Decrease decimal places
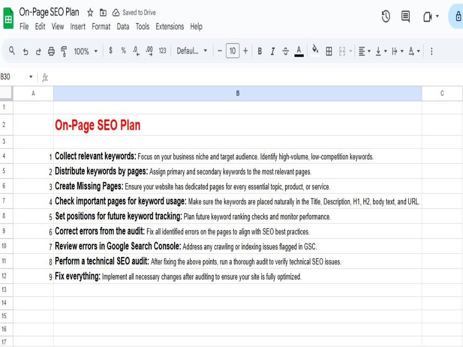The height and width of the screenshot is (347, 463). 136,51
